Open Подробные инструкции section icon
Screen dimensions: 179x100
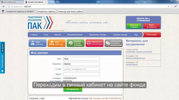(x=95, y=43)
